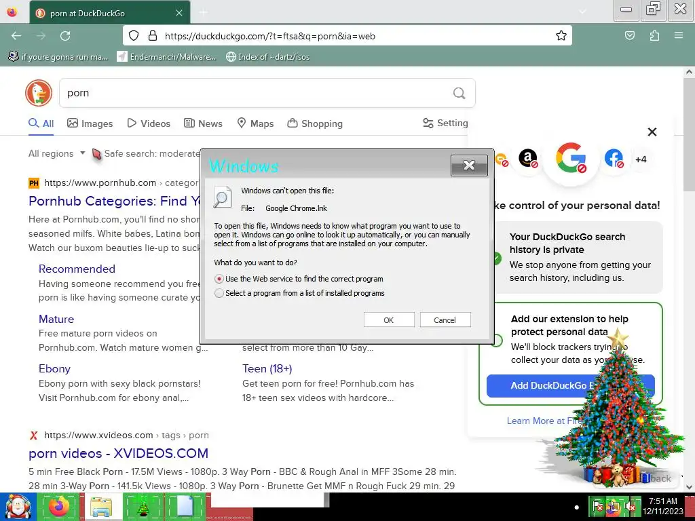The height and width of the screenshot is (521, 695).
Task: Click the browser address bar URL
Action: tap(270, 36)
